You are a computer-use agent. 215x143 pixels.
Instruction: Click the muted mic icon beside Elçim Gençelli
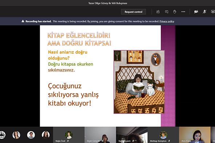click(x=103, y=141)
